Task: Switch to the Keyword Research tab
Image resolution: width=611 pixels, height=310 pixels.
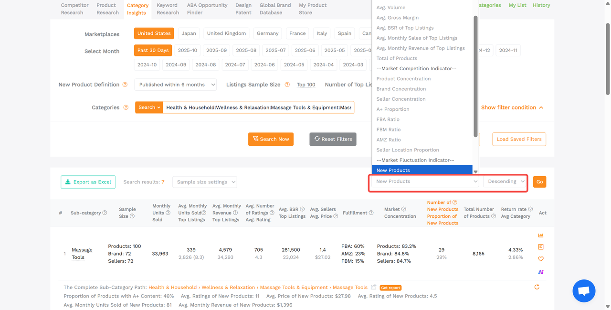Action: (168, 8)
